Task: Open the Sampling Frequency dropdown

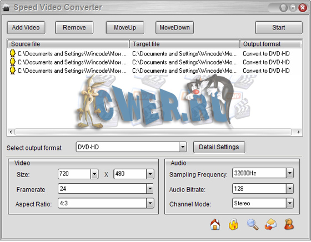Action: pyautogui.click(x=290, y=173)
